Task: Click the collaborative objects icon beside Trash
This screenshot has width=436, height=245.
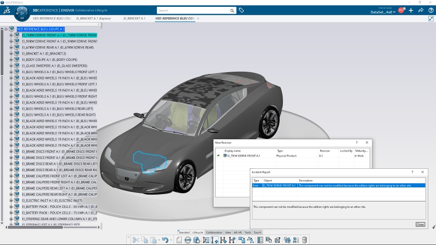Action: 296,240
